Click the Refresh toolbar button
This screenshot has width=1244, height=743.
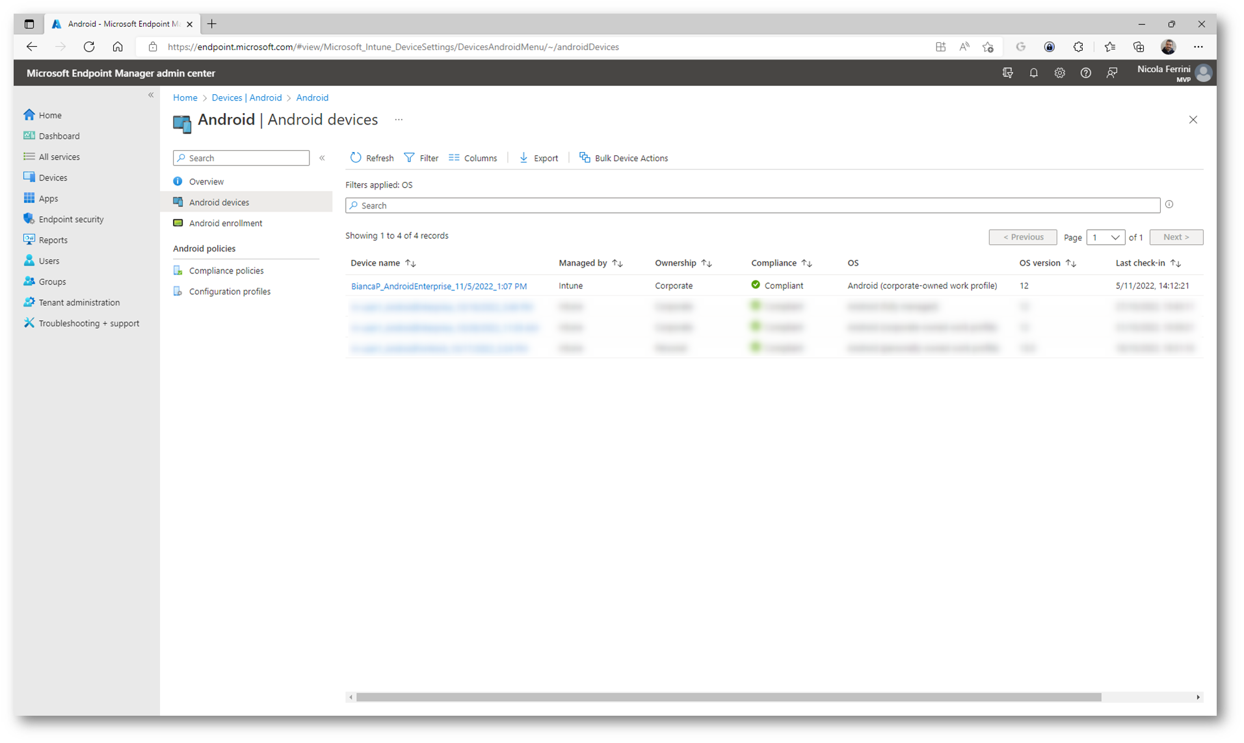click(372, 158)
